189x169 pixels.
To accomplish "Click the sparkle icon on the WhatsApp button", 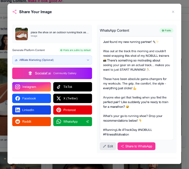I will pyautogui.click(x=88, y=122).
